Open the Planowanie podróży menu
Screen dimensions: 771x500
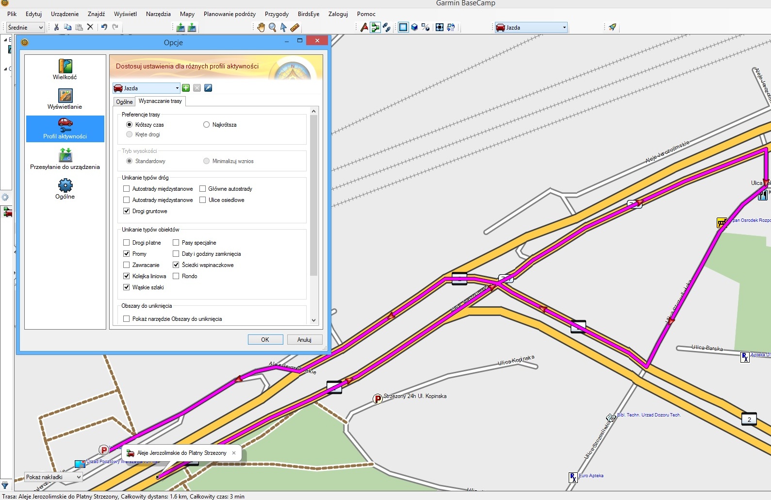click(x=230, y=14)
